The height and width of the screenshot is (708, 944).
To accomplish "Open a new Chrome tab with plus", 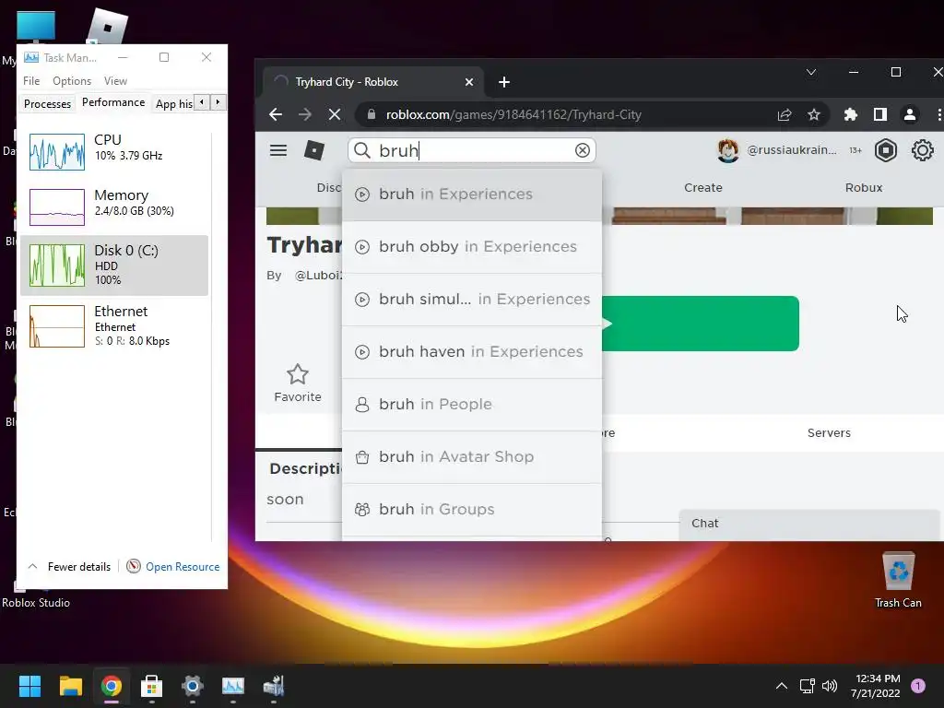I will pyautogui.click(x=504, y=82).
